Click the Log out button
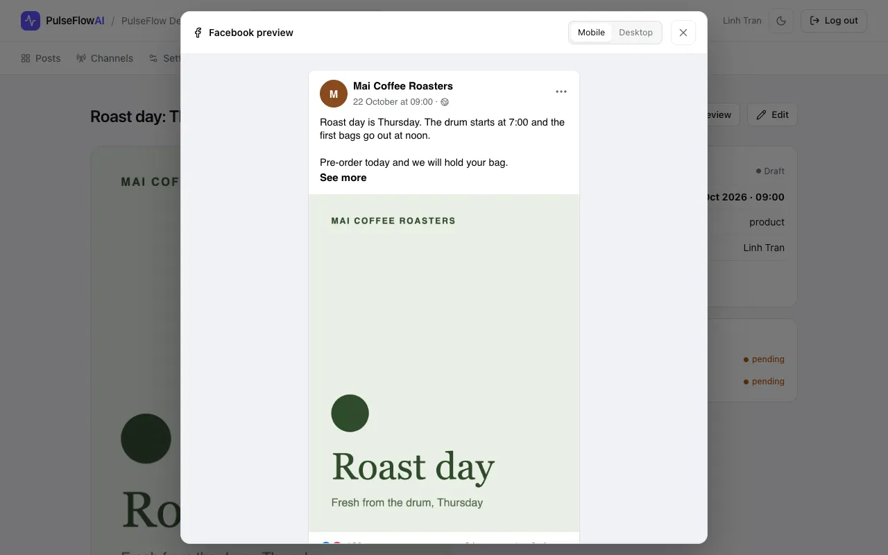Image resolution: width=888 pixels, height=555 pixels. [x=834, y=21]
